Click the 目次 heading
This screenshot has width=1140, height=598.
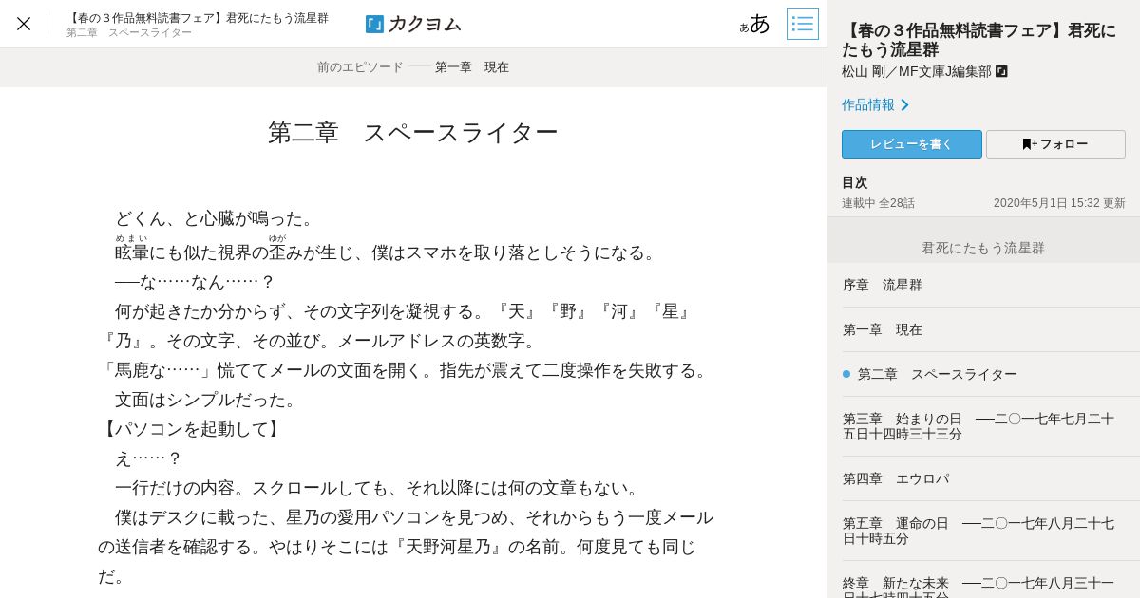(855, 182)
